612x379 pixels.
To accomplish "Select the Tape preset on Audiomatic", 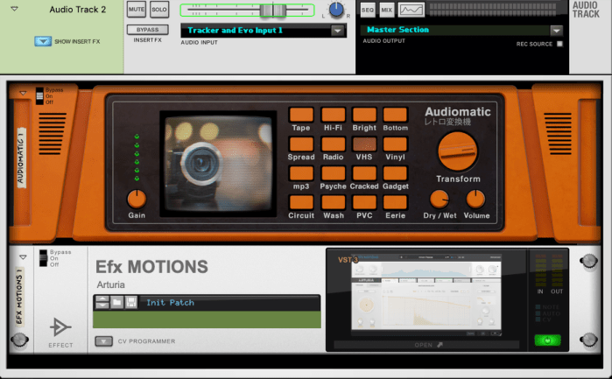I will pyautogui.click(x=300, y=115).
